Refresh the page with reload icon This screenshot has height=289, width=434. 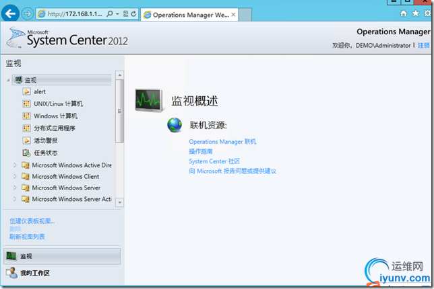[133, 14]
